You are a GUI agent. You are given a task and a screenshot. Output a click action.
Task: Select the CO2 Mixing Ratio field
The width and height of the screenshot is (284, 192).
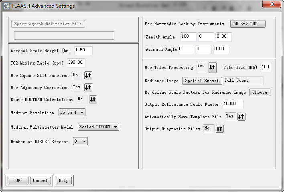pyautogui.click(x=76, y=63)
